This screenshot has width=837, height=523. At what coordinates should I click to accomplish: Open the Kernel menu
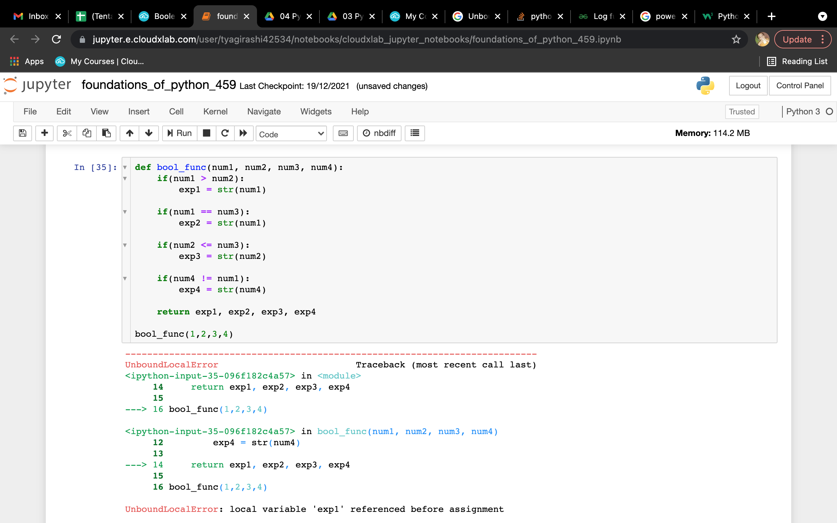coord(215,111)
